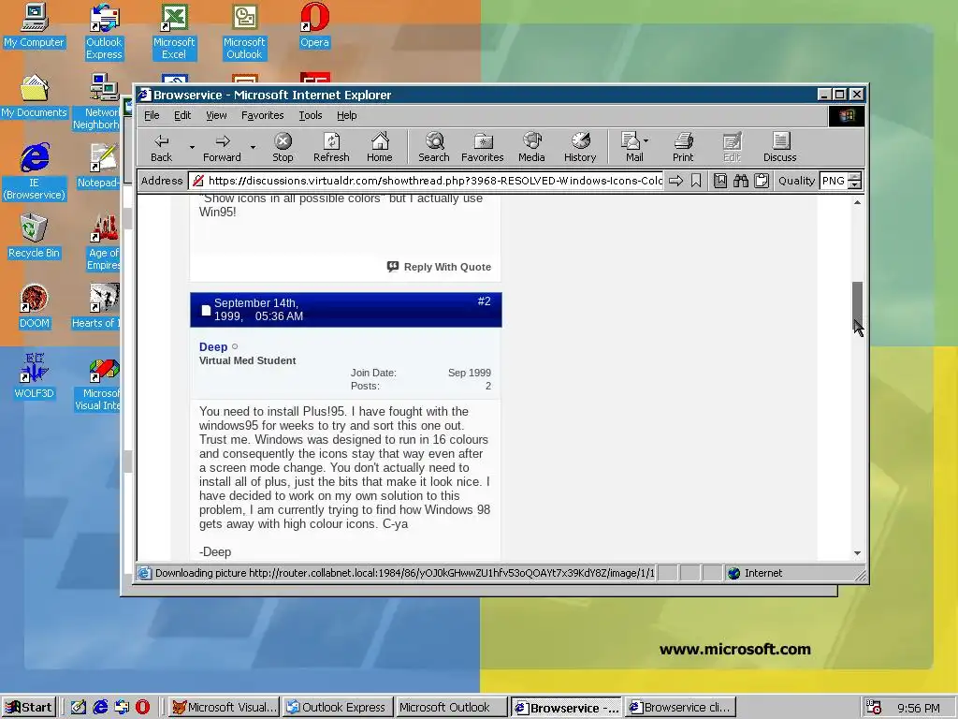The height and width of the screenshot is (719, 958).
Task: Open the Forward button history dropdown arrow
Action: click(x=253, y=147)
